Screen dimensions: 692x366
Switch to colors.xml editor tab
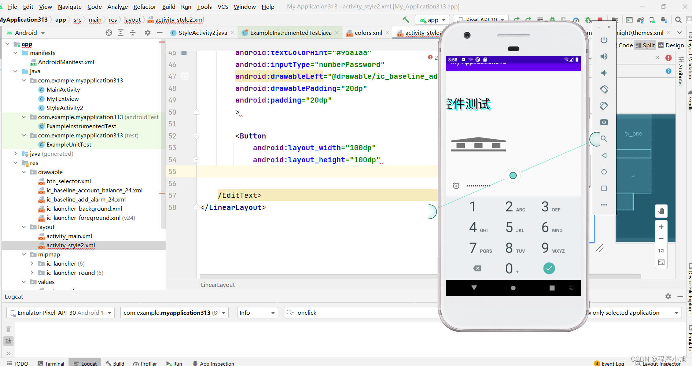coord(368,33)
